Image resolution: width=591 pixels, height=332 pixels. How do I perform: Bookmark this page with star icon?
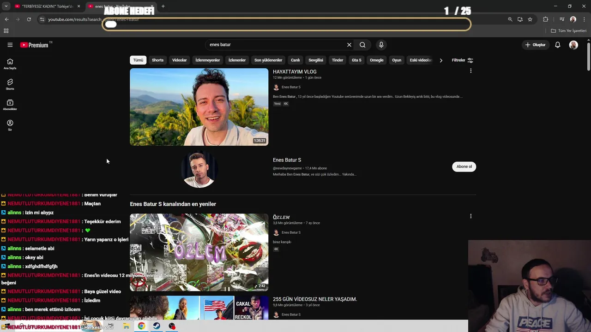coord(530,19)
